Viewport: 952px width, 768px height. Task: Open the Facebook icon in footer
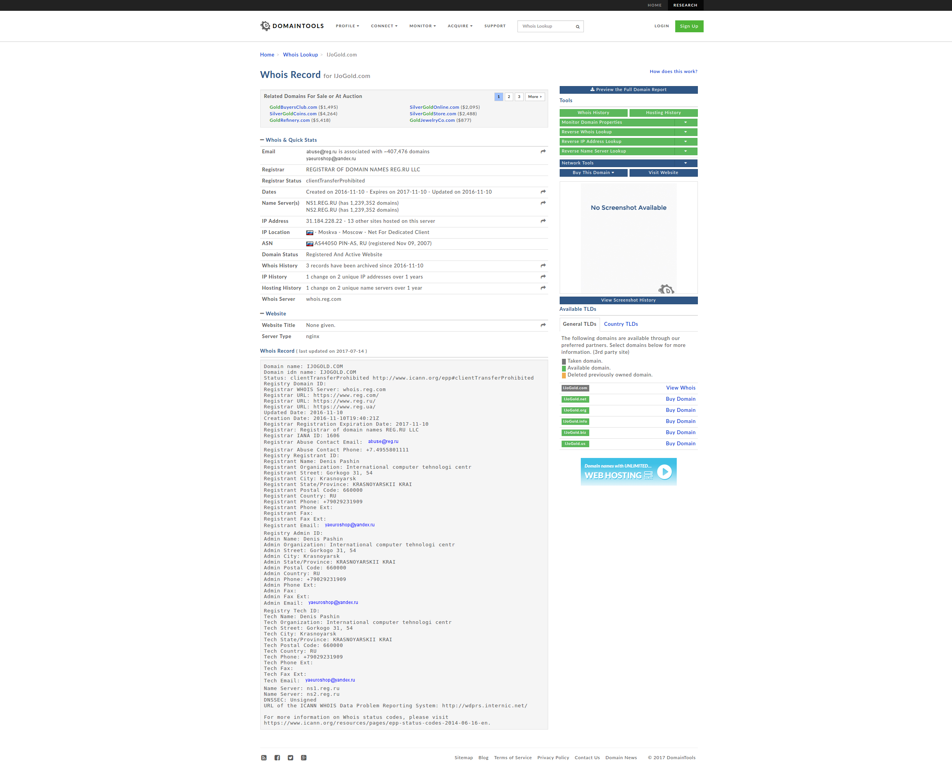point(277,757)
